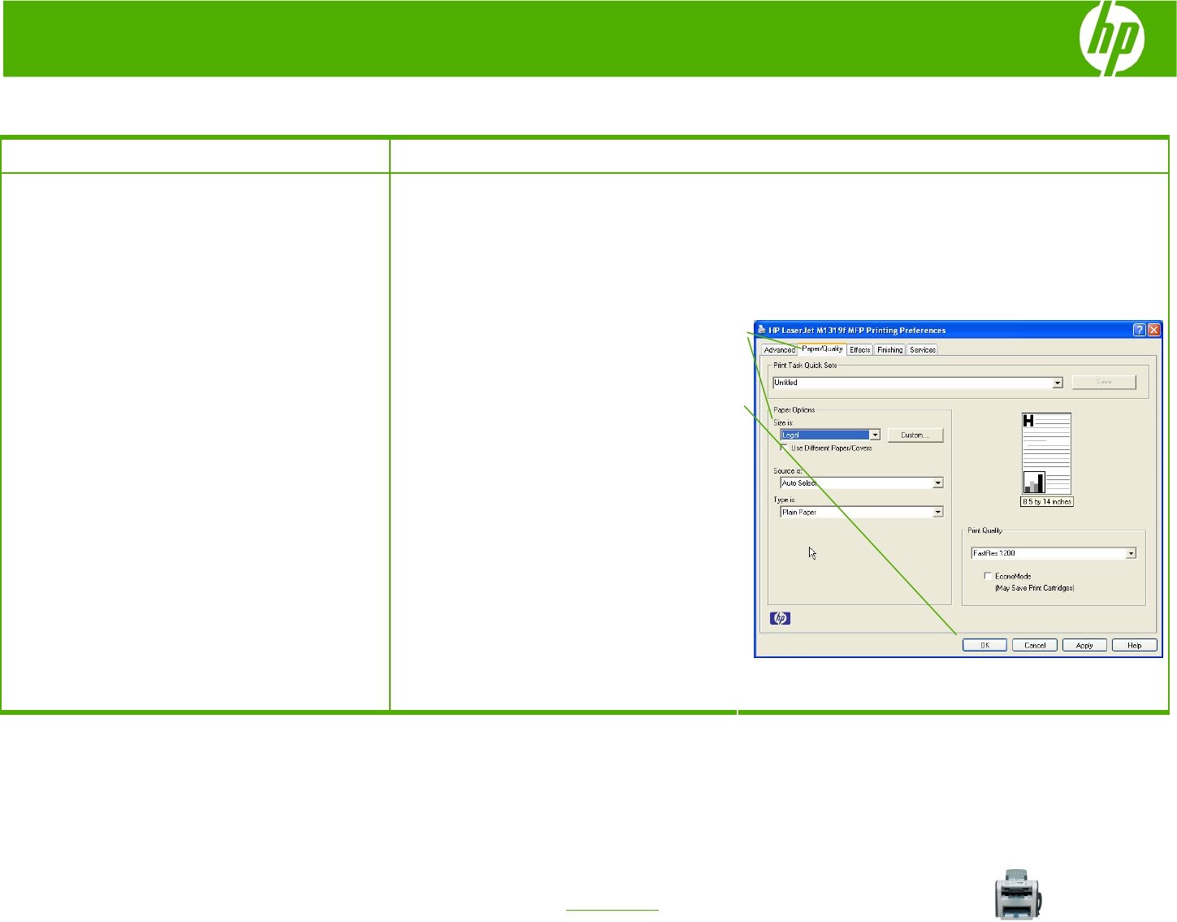Click the HP logo inside the dialog
This screenshot has height=922, width=1177.
pos(781,618)
